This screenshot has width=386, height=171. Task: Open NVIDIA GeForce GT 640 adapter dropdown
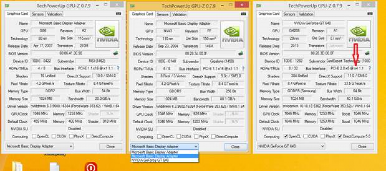[291, 146]
